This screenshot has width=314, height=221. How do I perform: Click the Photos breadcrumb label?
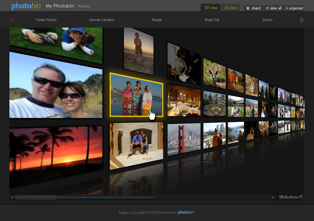pyautogui.click(x=84, y=6)
